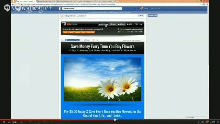Viewport: 220px width, 124px height.
Task: Click the Liked button
Action: pyautogui.click(x=141, y=16)
